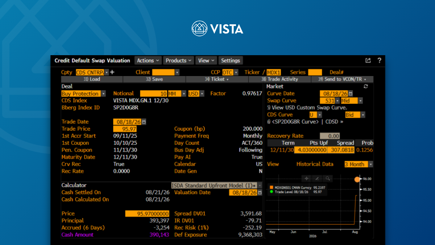Add counterparty with the plus icon
This screenshot has height=245, width=435.
(112, 72)
